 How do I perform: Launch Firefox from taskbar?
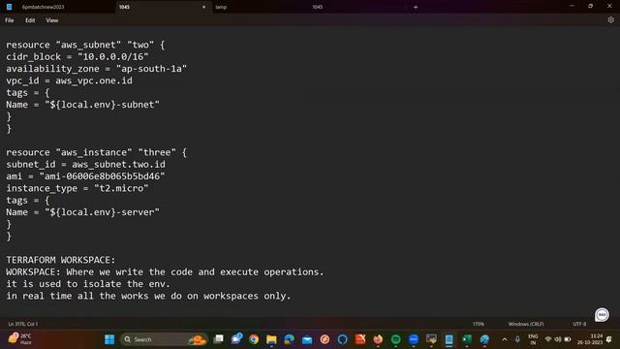point(378,339)
